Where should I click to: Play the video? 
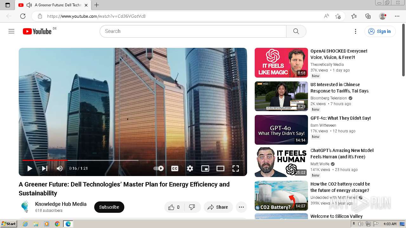tap(29, 168)
